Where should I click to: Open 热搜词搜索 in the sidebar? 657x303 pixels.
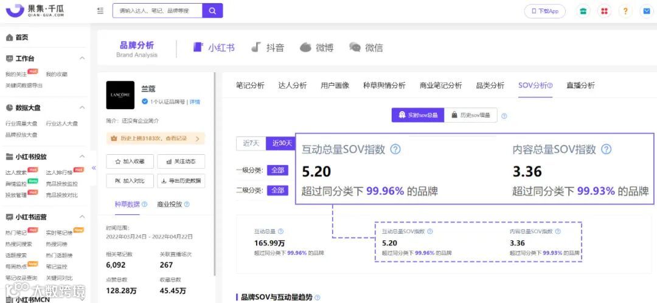point(19,244)
